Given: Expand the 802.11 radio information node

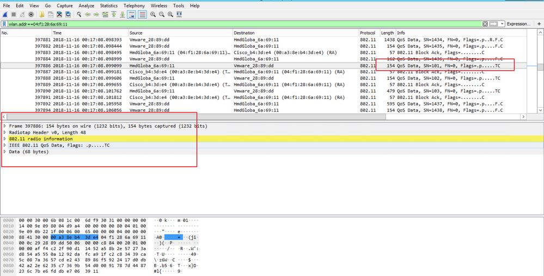Looking at the screenshot, I should click(4, 139).
